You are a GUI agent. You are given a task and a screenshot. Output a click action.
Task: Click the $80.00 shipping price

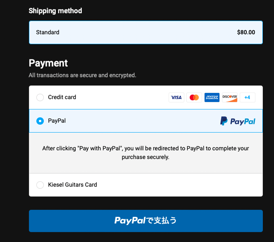pos(246,32)
